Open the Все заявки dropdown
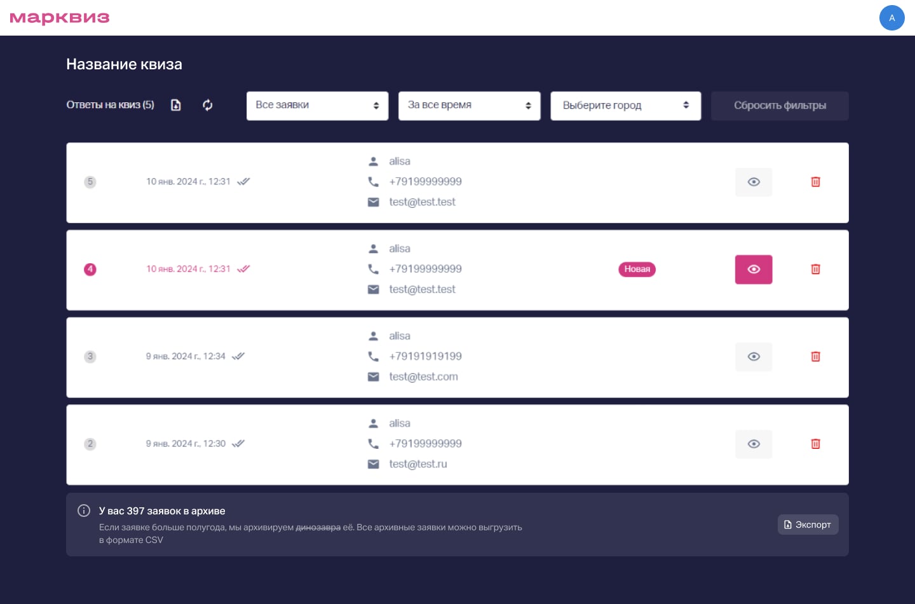Image resolution: width=915 pixels, height=604 pixels. [x=317, y=106]
